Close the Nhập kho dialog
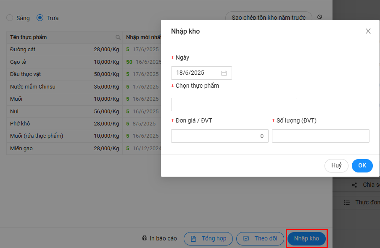 [368, 31]
